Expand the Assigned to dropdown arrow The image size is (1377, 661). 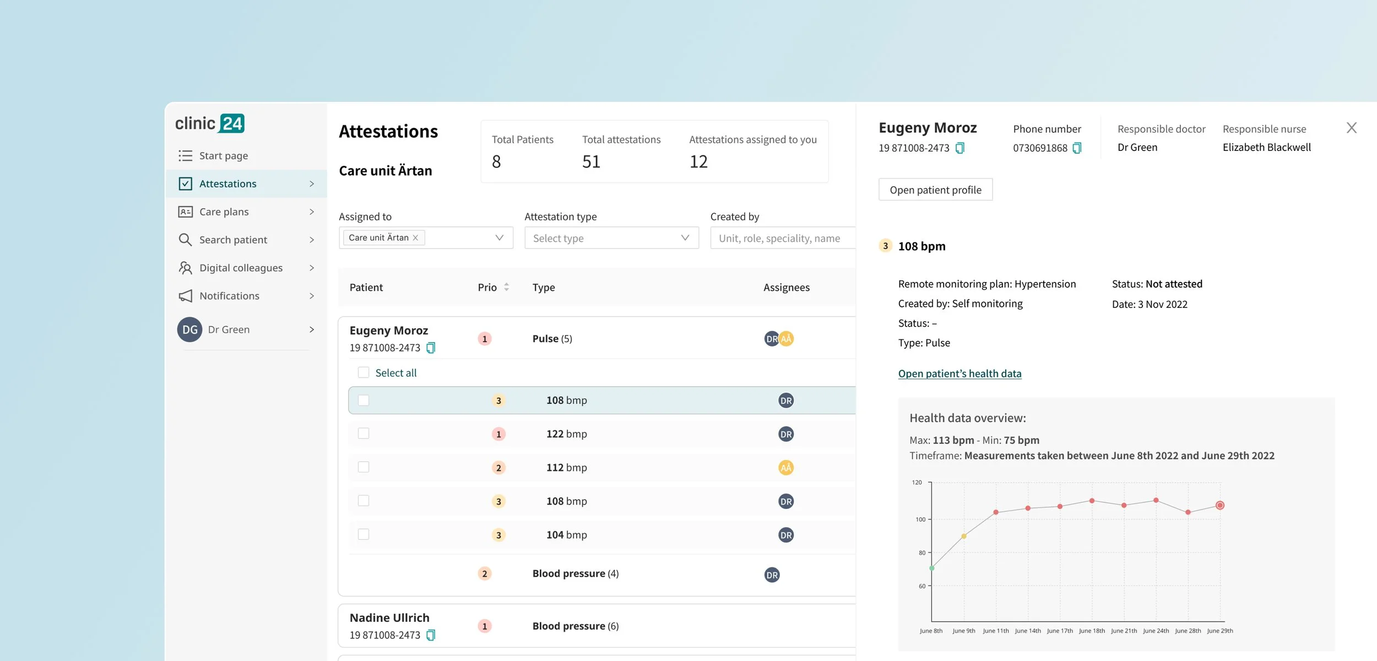(499, 238)
